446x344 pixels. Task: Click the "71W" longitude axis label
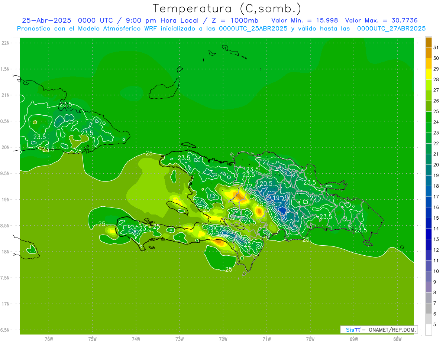click(x=266, y=339)
